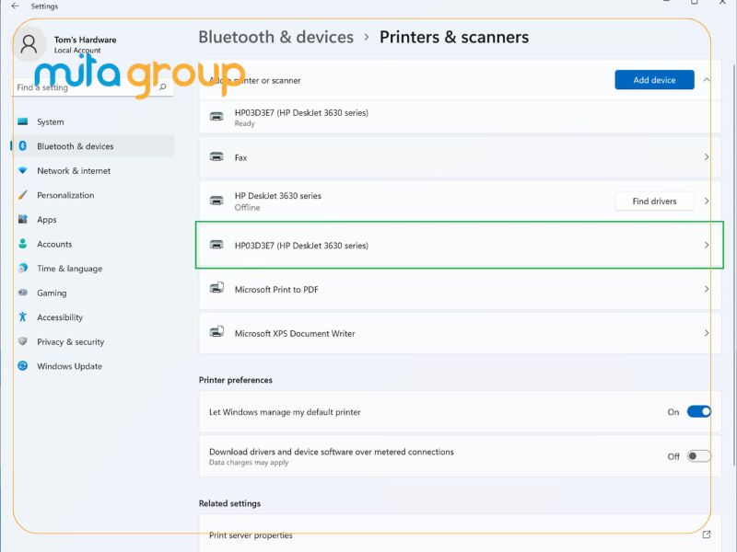This screenshot has width=737, height=552.
Task: Click the Data charges may apply note
Action: tap(249, 463)
